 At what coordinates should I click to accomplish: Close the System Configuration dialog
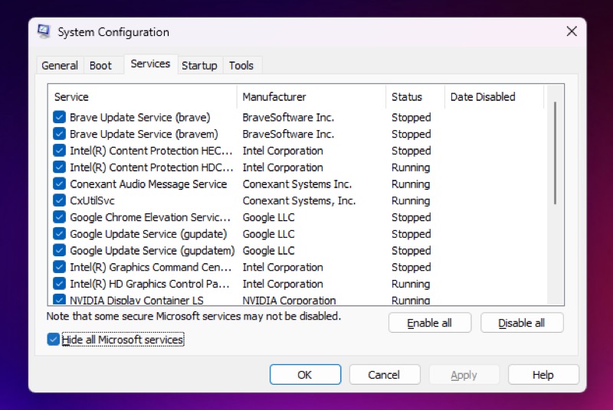pyautogui.click(x=572, y=31)
